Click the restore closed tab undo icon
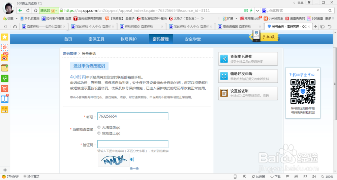337x180 pixels. 330,26
